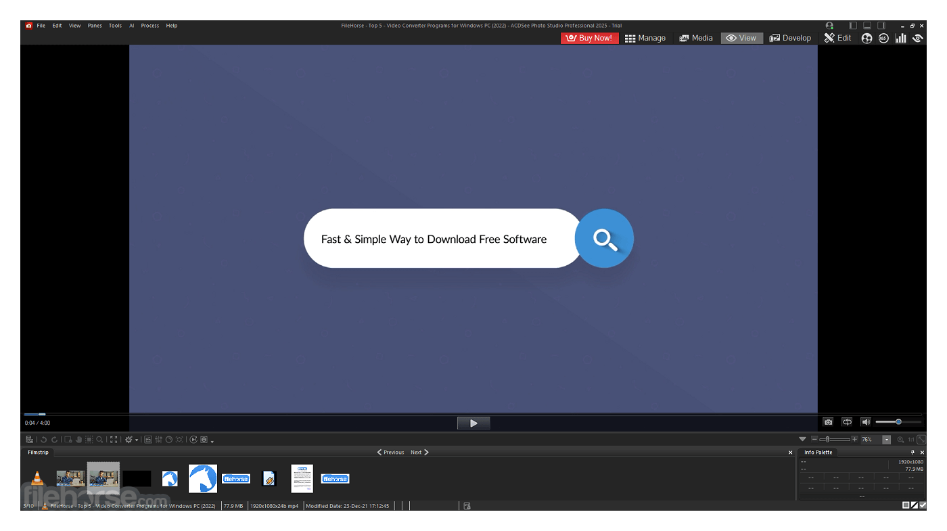Click the zoom out minus button
Screen dimensions: 947x531
click(814, 439)
